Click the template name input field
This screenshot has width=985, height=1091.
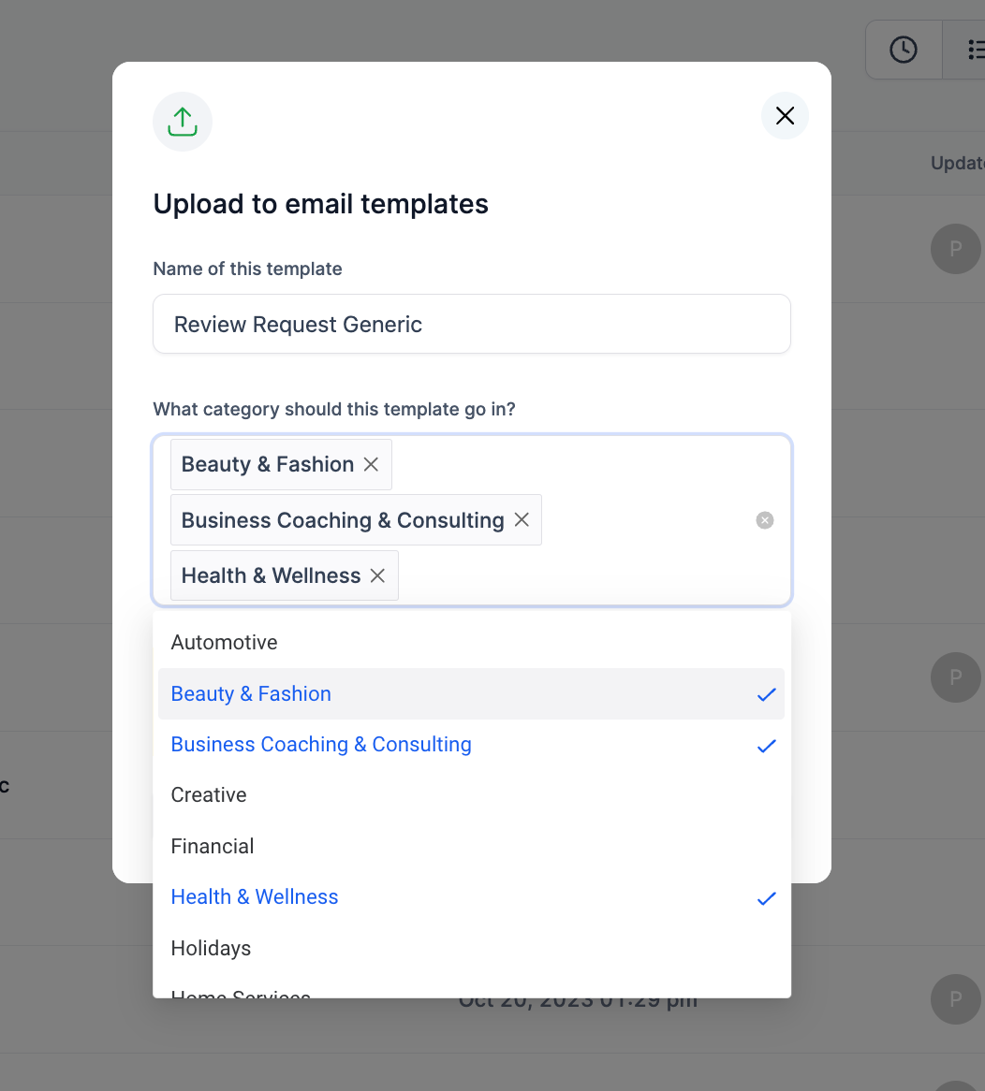[x=471, y=325]
